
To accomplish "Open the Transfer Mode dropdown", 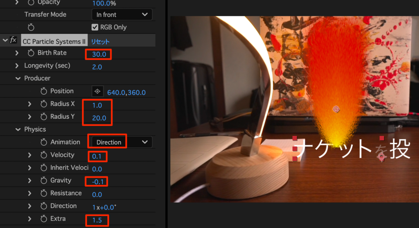I will tap(122, 14).
